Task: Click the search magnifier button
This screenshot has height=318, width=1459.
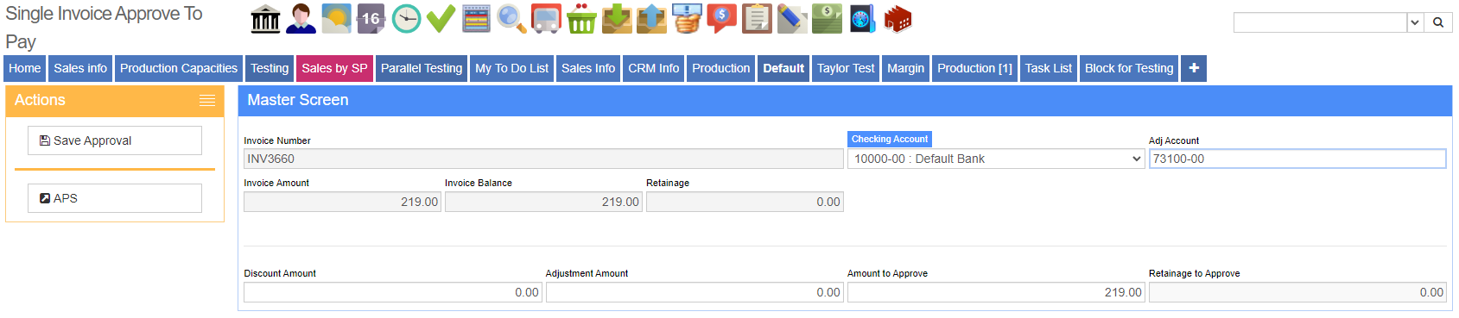Action: coord(1438,22)
